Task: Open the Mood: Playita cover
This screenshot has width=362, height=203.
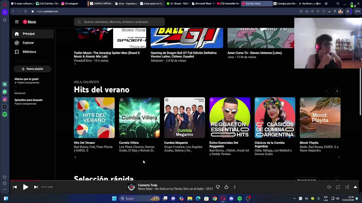Action: pyautogui.click(x=320, y=118)
